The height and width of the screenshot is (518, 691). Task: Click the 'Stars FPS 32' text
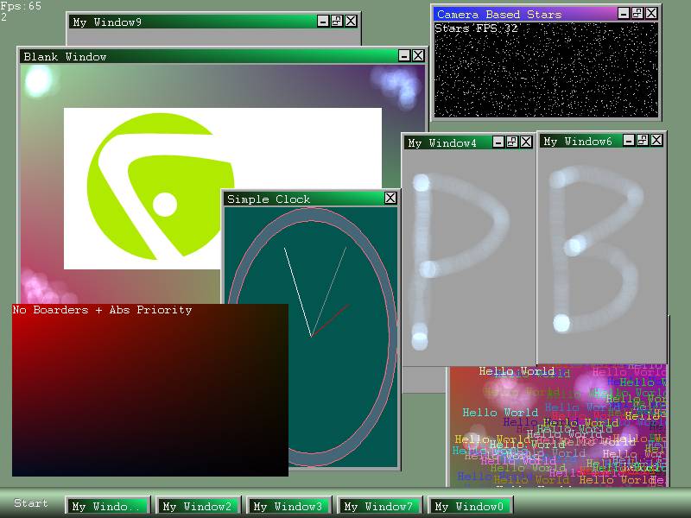(x=476, y=28)
